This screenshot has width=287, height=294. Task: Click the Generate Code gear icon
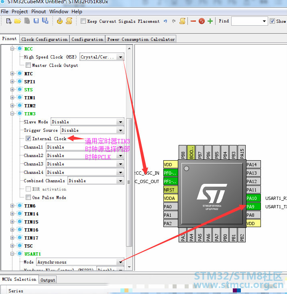pos(60,21)
